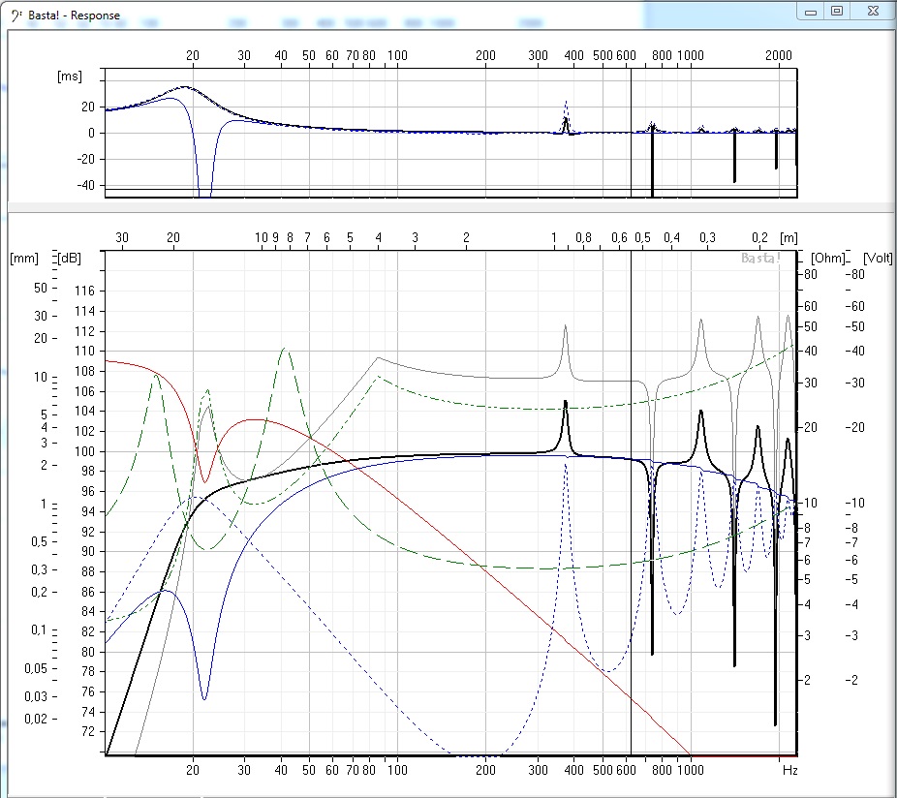
Task: Click the 0,03 value on the mm axis
Action: pos(36,696)
